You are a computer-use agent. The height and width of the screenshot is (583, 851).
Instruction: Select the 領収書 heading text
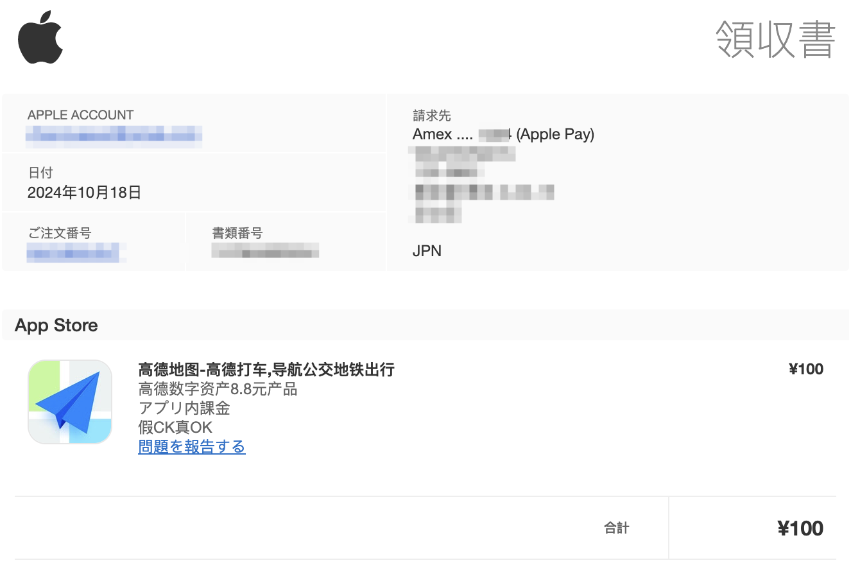click(775, 39)
